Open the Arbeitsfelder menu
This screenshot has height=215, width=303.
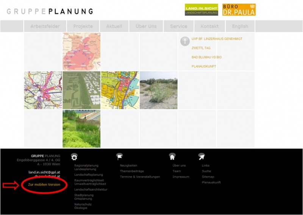[x=45, y=26]
